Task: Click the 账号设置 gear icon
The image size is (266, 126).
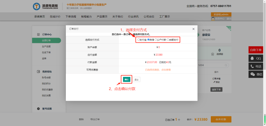Action: pyautogui.click(x=38, y=109)
